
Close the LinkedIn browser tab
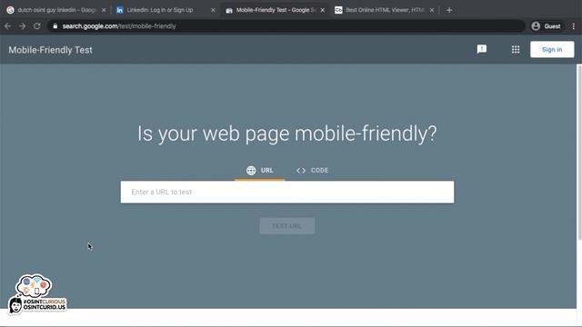point(213,10)
